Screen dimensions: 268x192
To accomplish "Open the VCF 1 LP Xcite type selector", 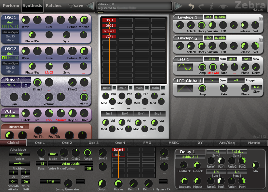I will pyautogui.click(x=10, y=116).
